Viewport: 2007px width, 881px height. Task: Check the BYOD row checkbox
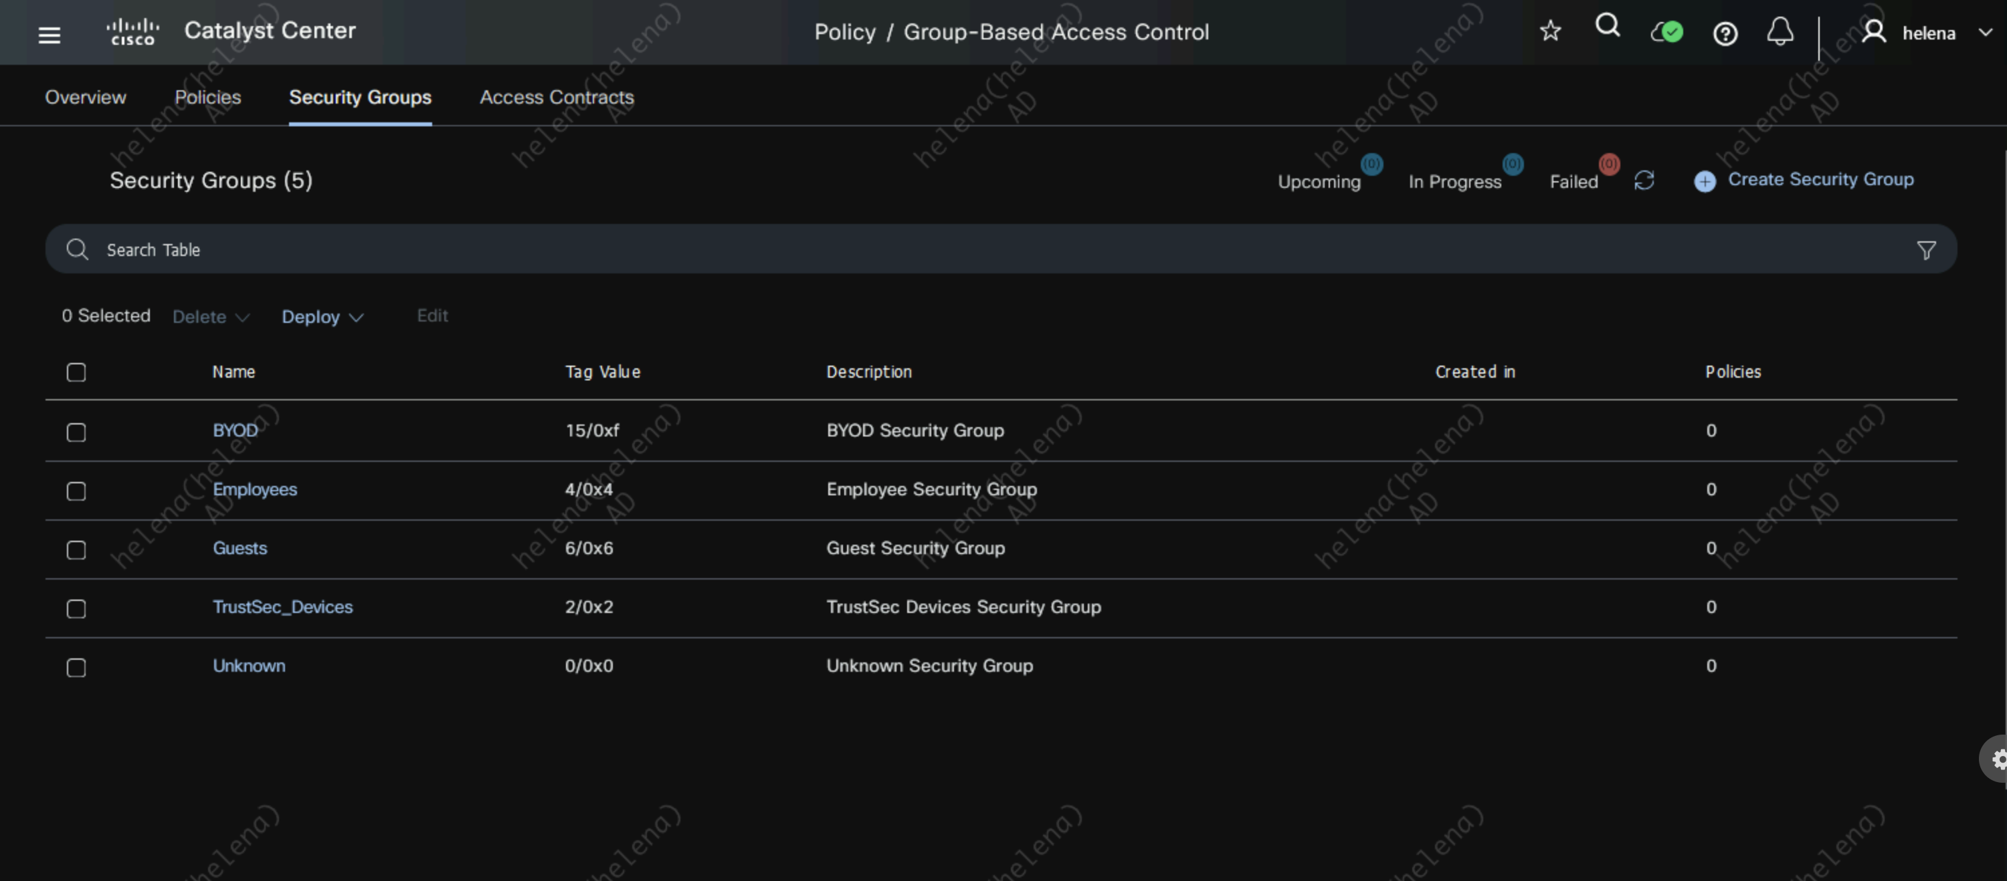(x=76, y=432)
